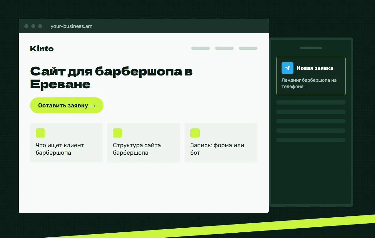Screen dimensions: 375x238
Task: Click the 'Оставить заявку' button
Action: pos(67,106)
